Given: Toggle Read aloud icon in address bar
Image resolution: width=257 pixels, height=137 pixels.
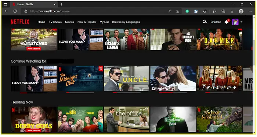Looking at the screenshot, I should pyautogui.click(x=170, y=11).
